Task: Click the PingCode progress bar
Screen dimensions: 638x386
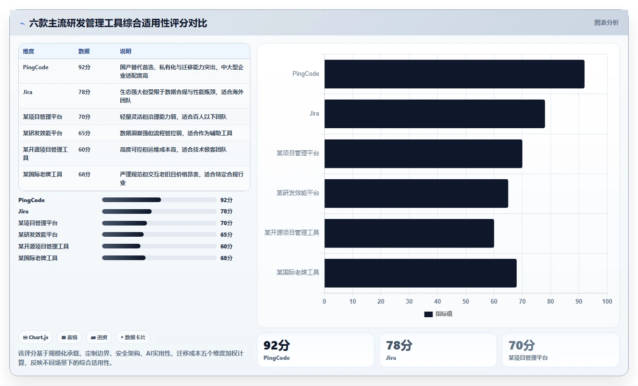Action: [x=159, y=200]
